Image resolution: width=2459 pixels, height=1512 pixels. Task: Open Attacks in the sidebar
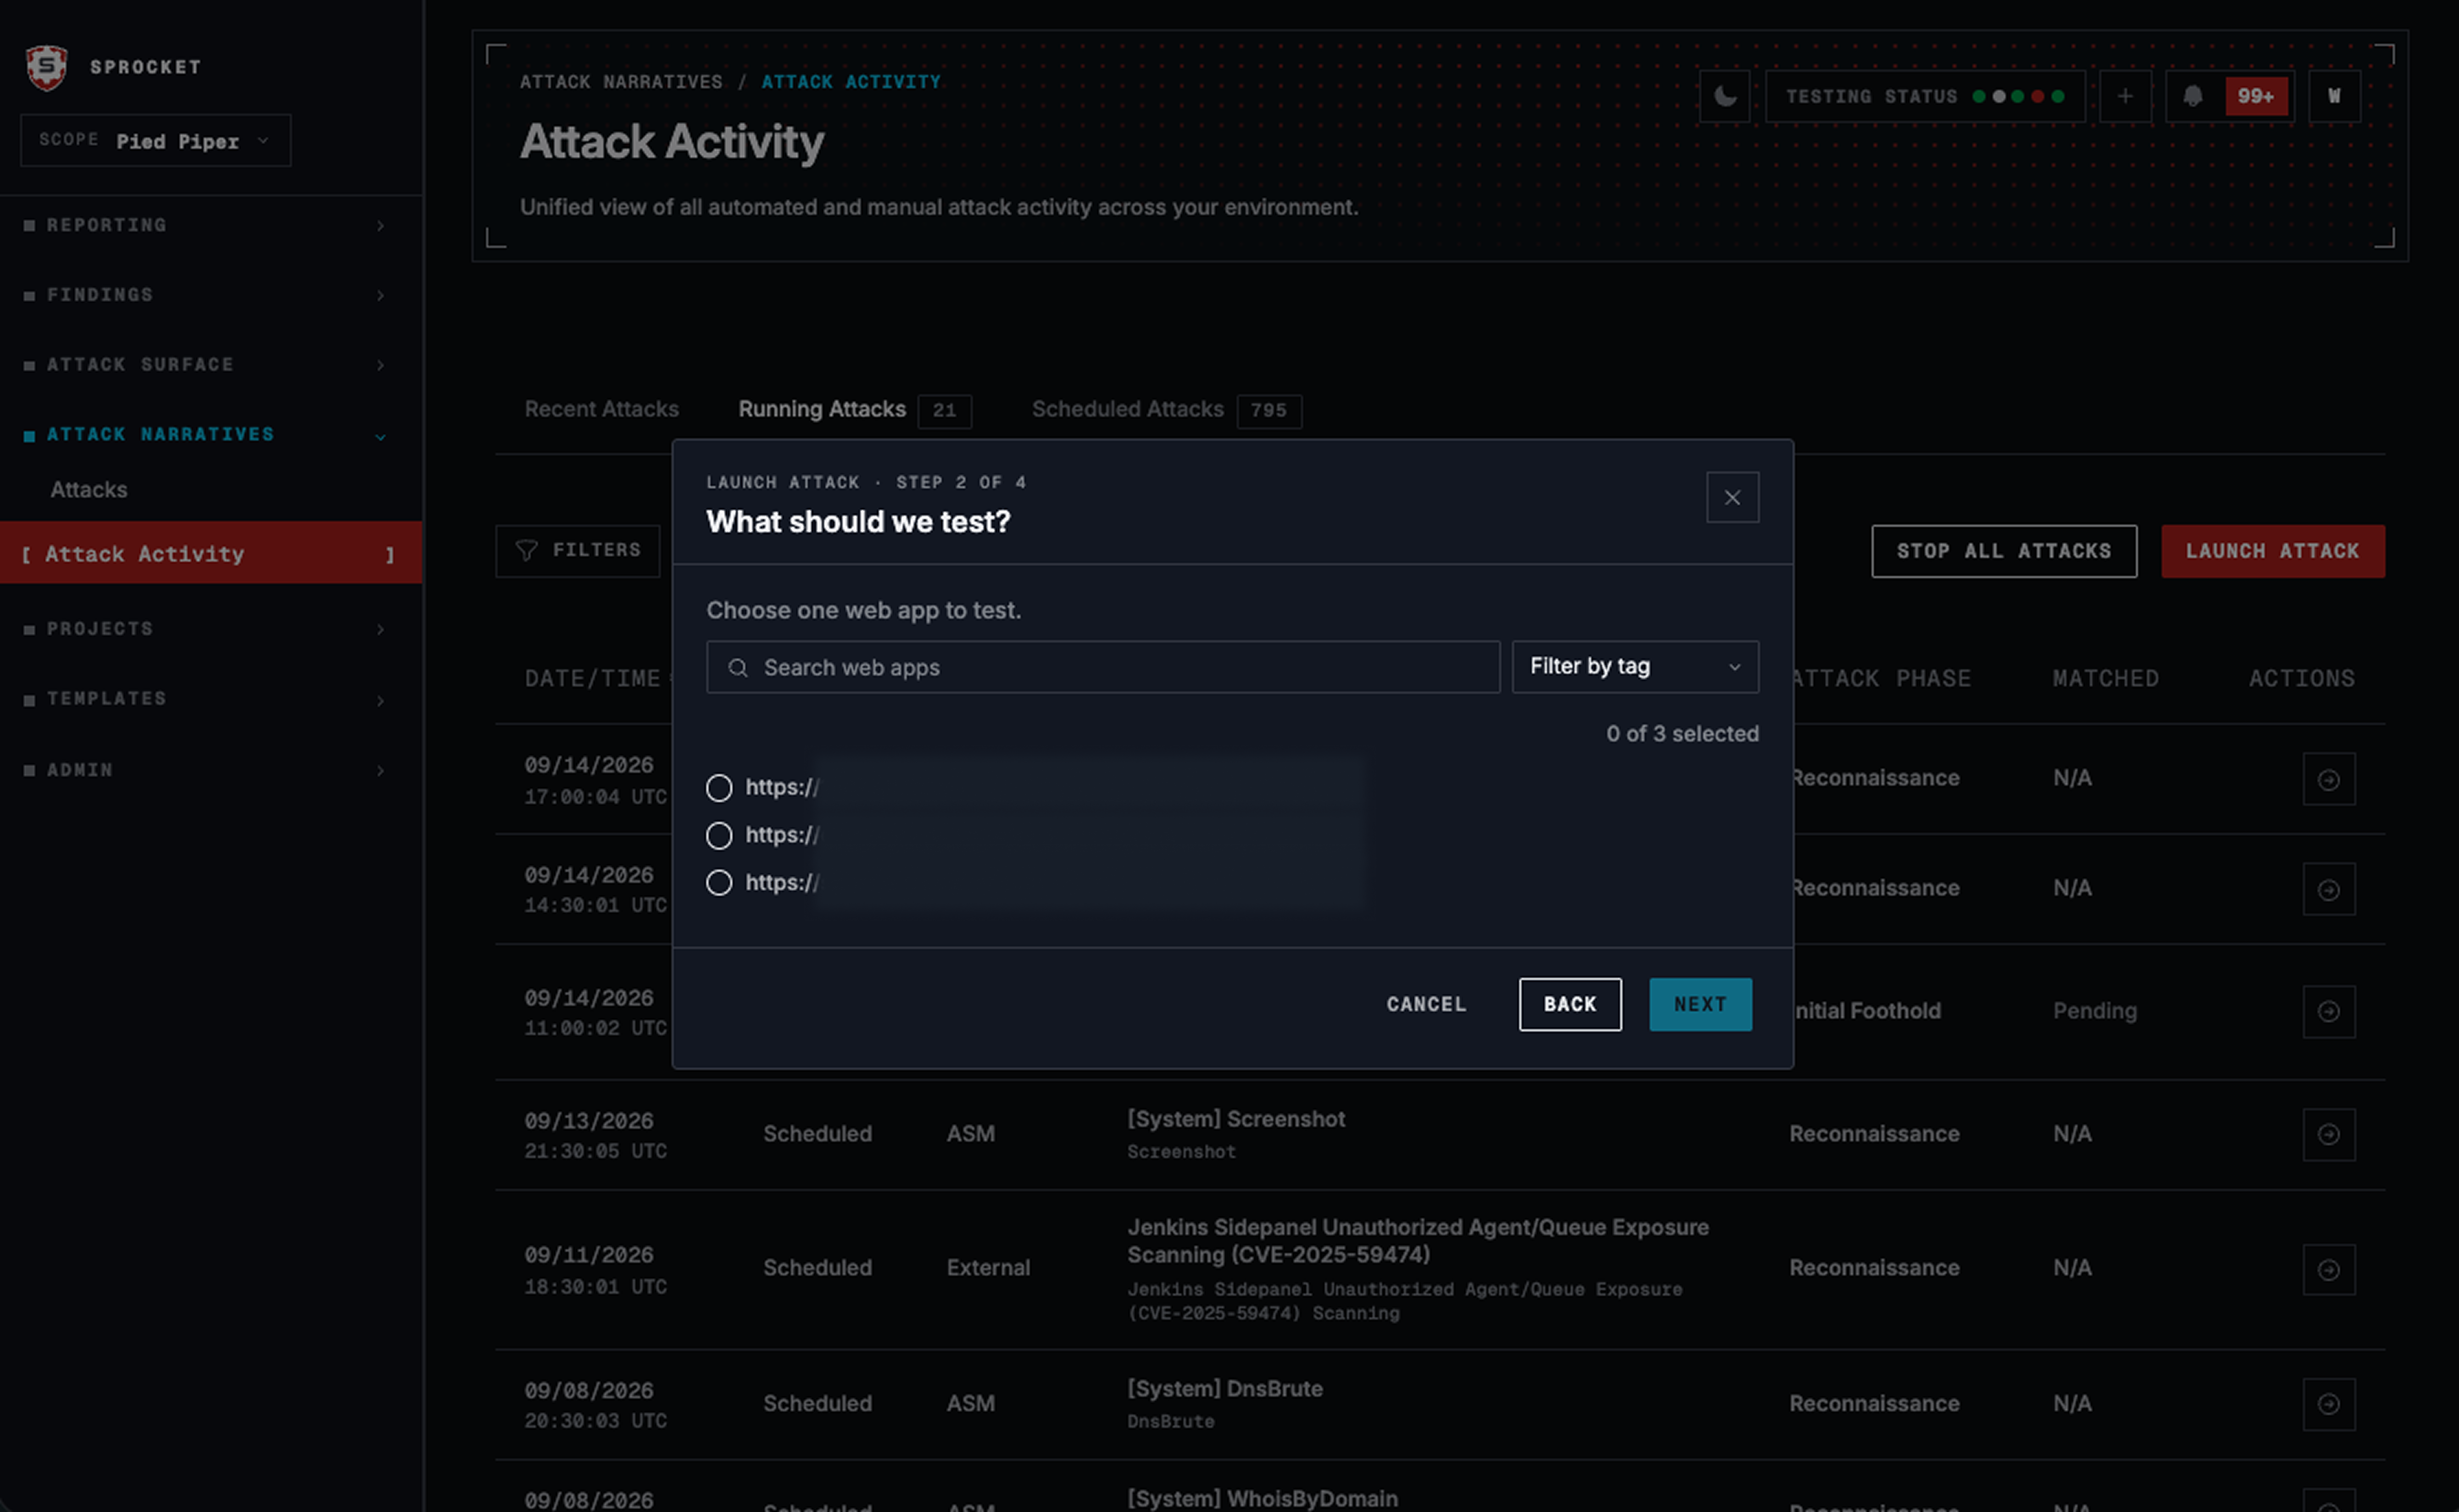coord(89,490)
